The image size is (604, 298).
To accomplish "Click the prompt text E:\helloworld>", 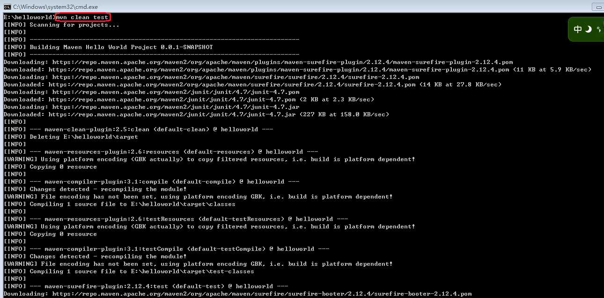I will click(x=29, y=17).
